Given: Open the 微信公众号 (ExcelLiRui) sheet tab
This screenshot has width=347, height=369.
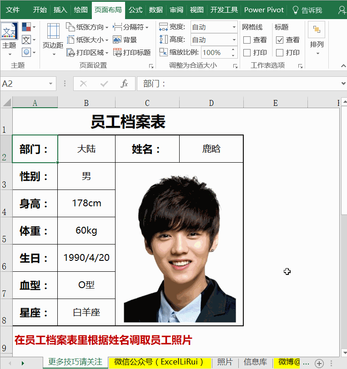Looking at the screenshot, I should tap(160, 362).
